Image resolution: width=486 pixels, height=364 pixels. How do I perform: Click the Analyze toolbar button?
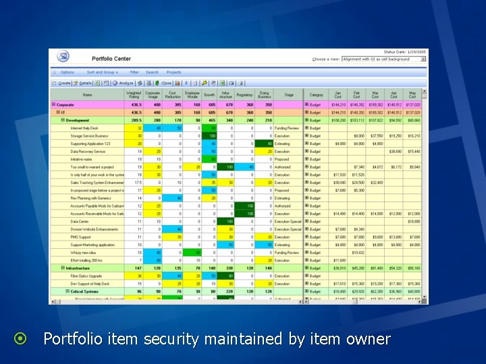pos(123,84)
